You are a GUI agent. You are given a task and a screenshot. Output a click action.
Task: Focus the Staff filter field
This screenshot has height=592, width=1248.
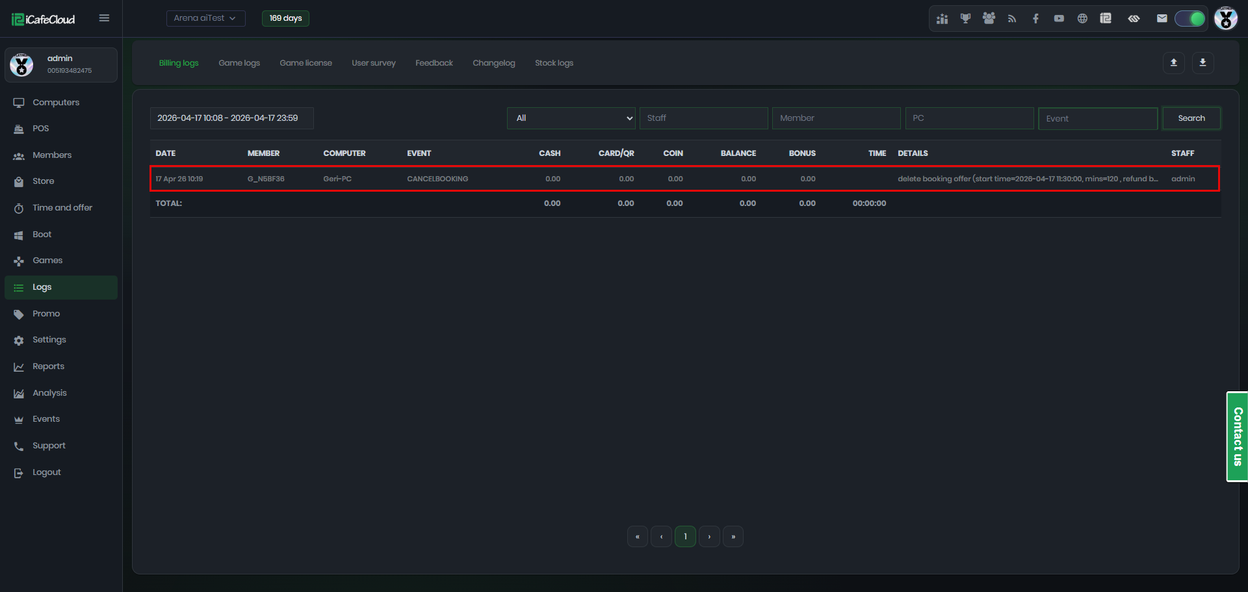click(704, 118)
